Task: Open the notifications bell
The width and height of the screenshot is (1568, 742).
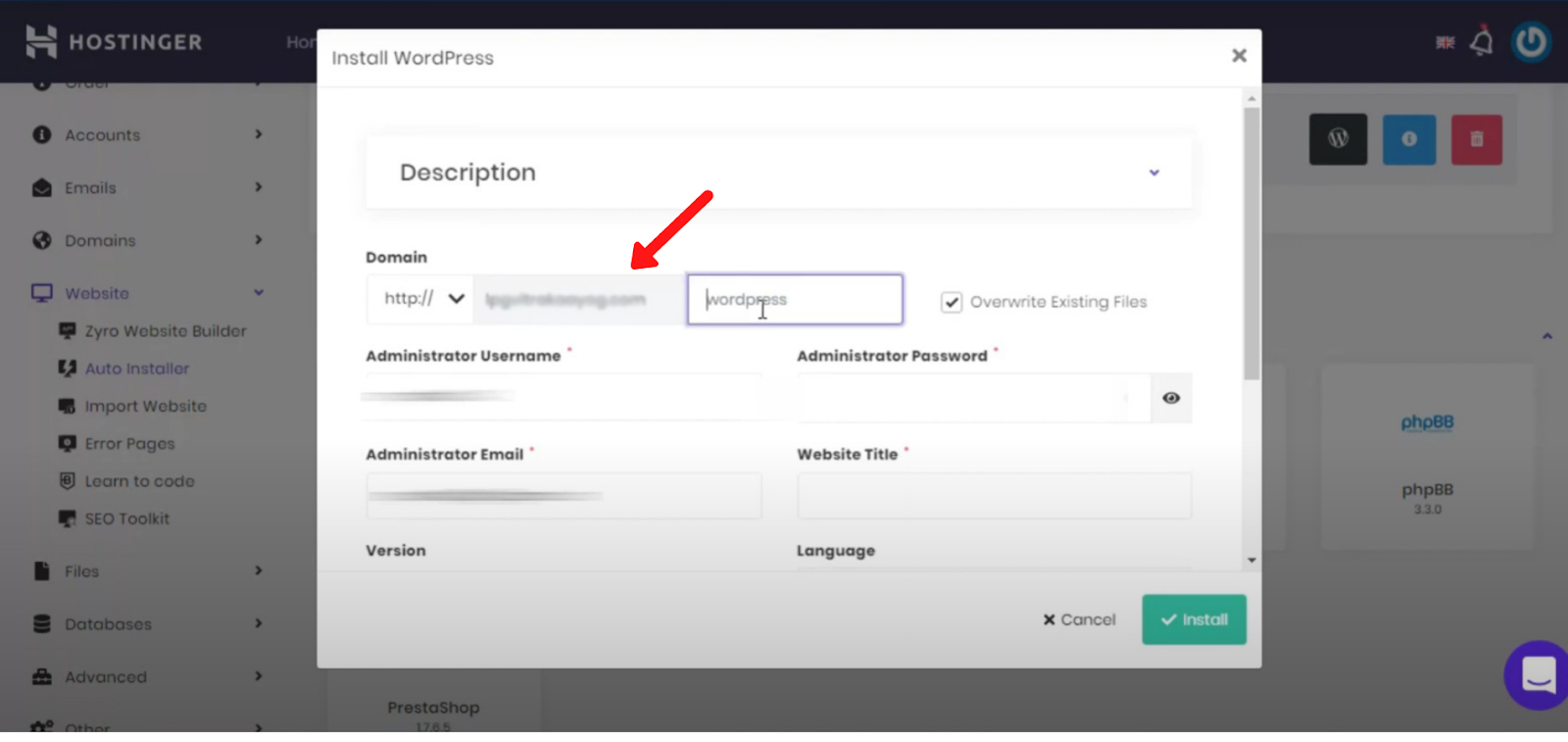Action: point(1482,41)
